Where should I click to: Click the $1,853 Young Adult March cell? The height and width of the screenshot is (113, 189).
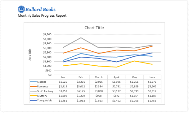(x=99, y=101)
